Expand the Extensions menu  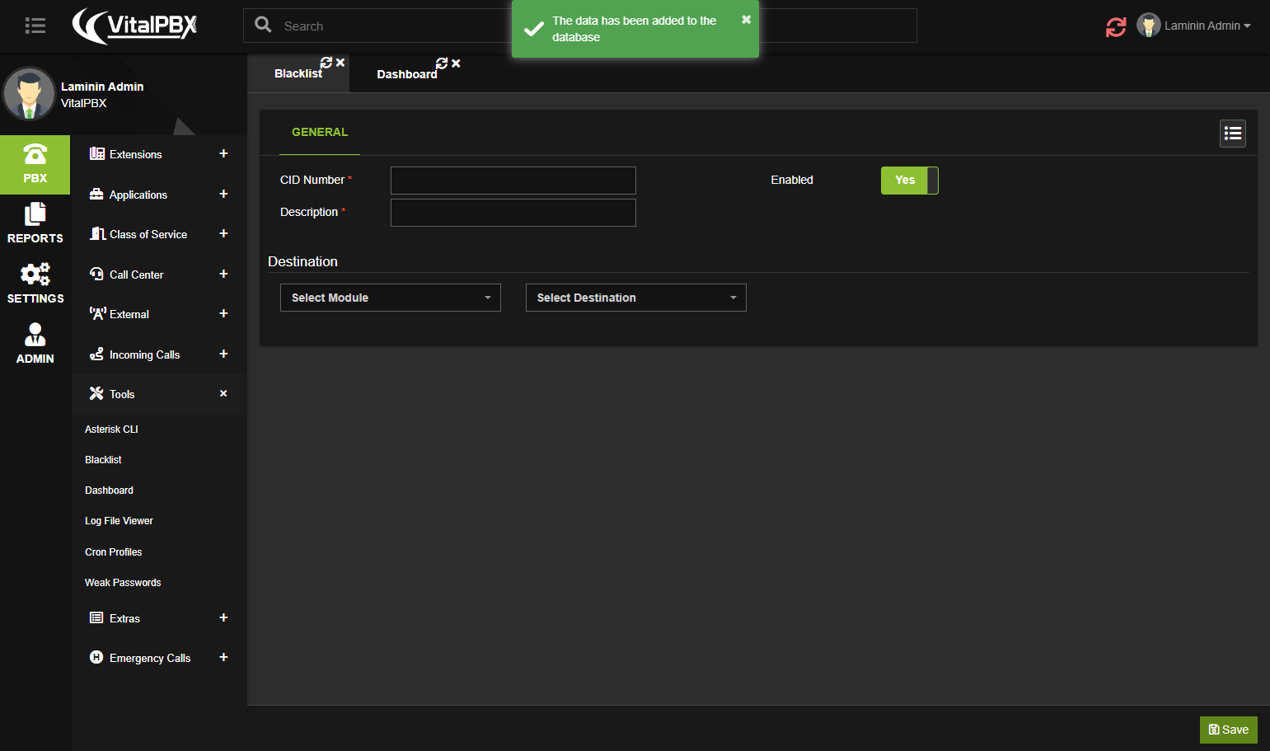(159, 154)
